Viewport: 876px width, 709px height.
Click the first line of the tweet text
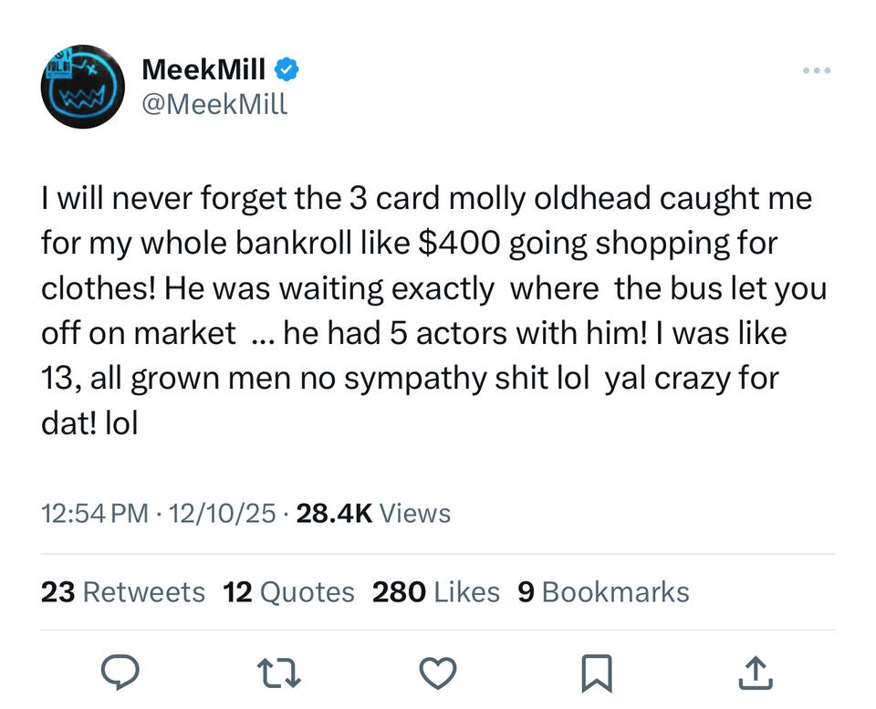click(x=426, y=198)
